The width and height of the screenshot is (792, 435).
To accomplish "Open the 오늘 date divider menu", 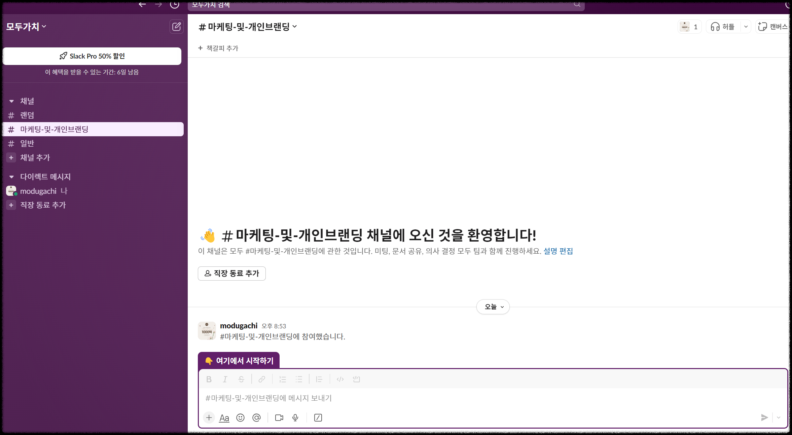I will tap(493, 306).
